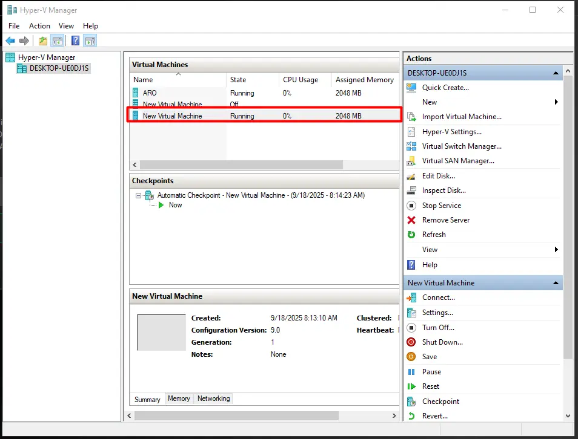Click the red Shut Down icon
This screenshot has width=578, height=439.
click(x=411, y=342)
